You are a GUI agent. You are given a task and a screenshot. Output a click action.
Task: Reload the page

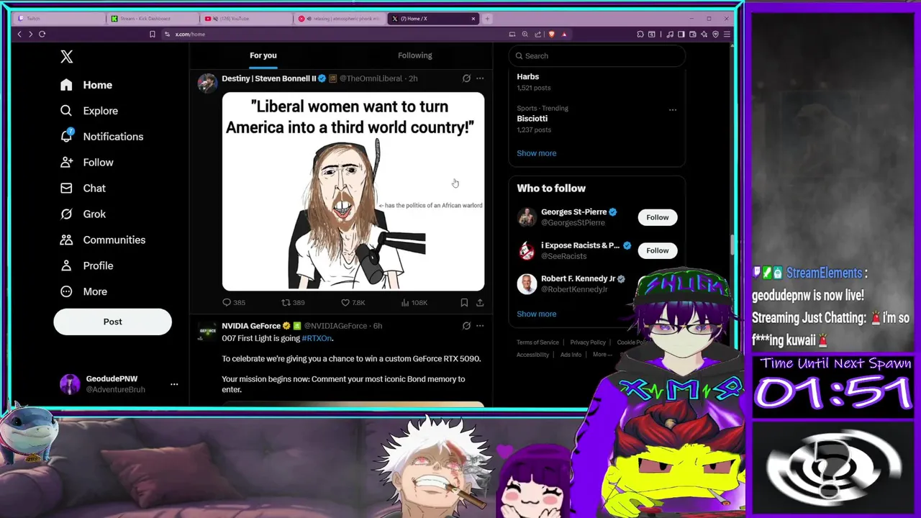[42, 34]
